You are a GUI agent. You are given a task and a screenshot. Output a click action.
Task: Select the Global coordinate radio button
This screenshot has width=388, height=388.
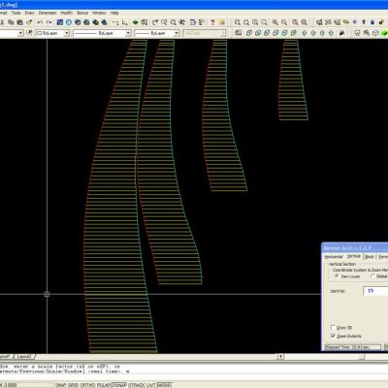(372, 276)
